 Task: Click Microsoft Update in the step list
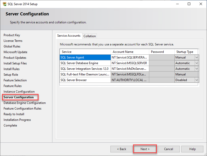point(15,52)
